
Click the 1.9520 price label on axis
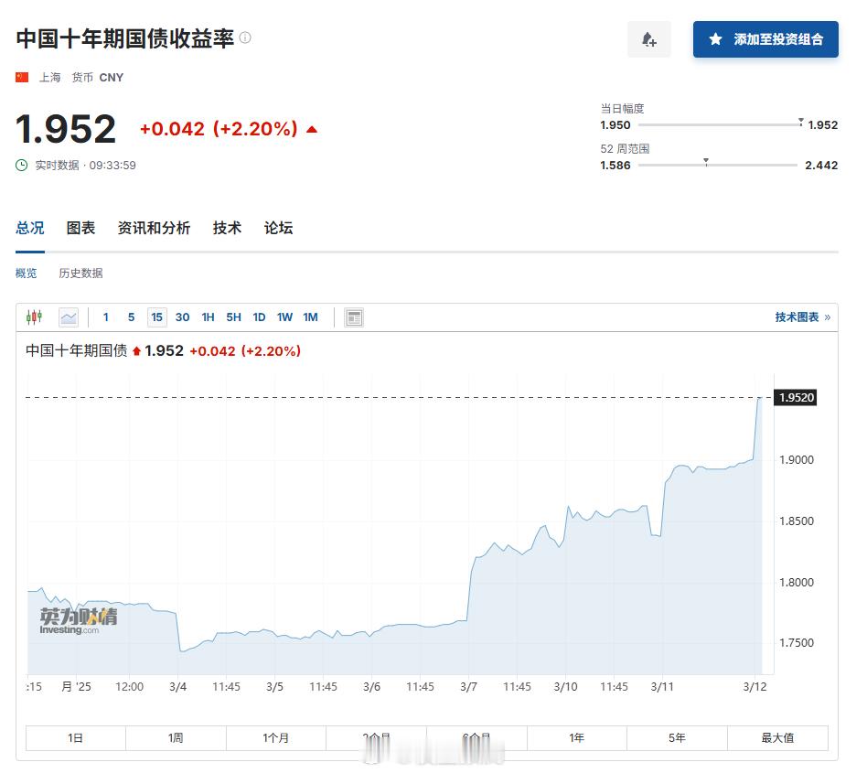(x=796, y=398)
